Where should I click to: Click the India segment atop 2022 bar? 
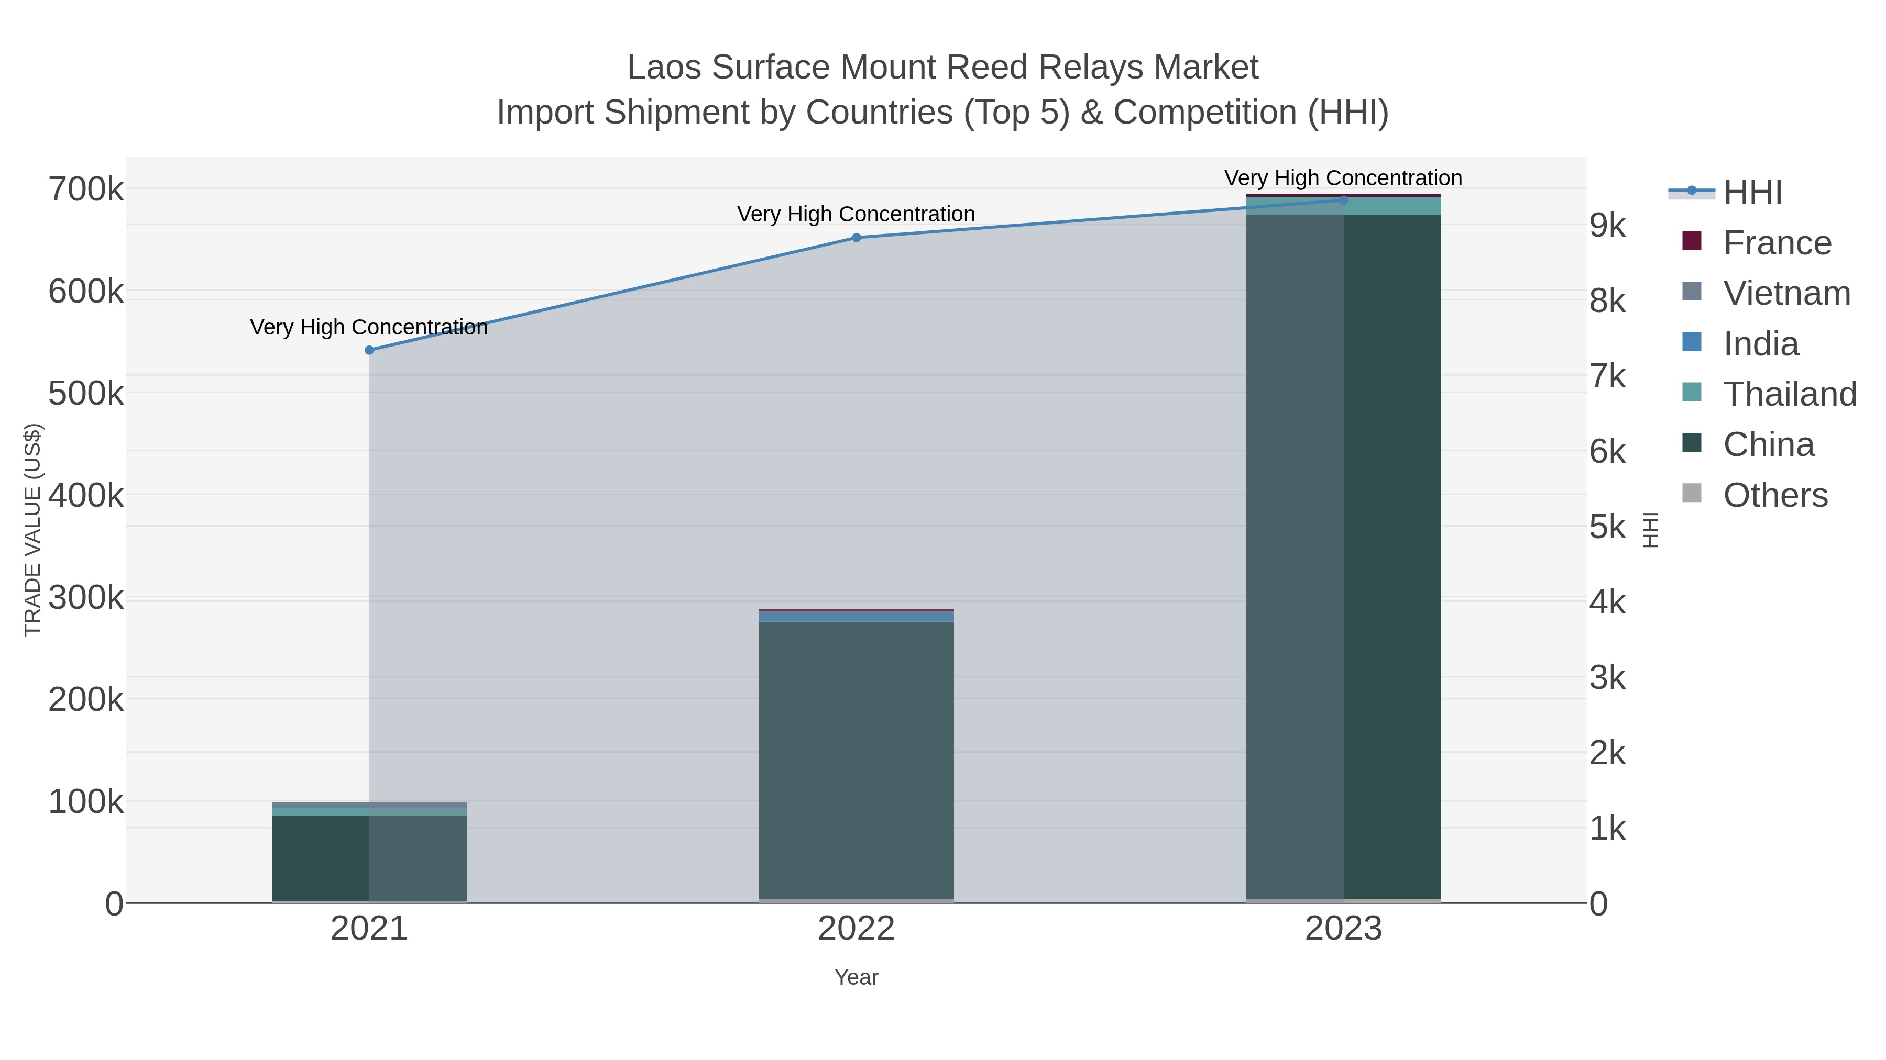[856, 617]
